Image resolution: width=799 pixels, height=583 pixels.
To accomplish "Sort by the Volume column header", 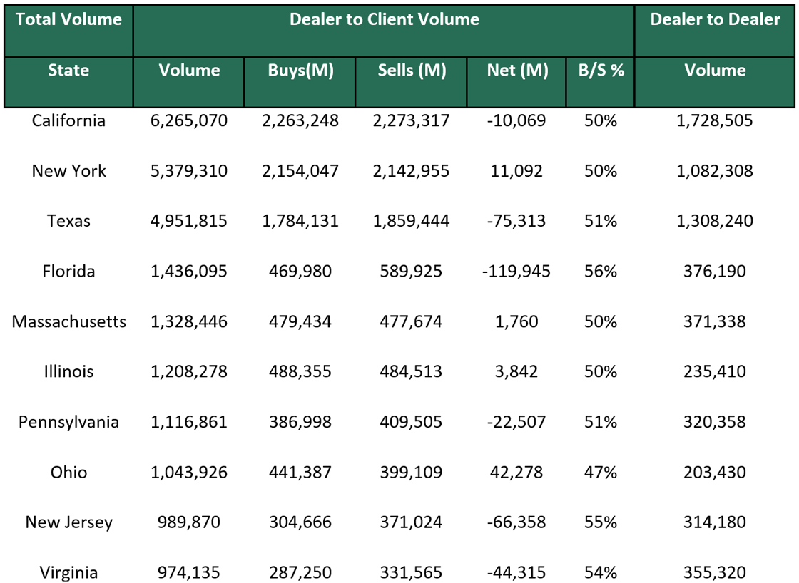I will coord(188,70).
